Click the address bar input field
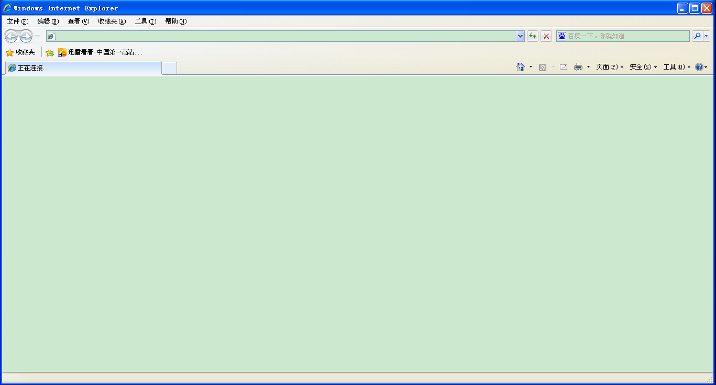 pyautogui.click(x=285, y=36)
